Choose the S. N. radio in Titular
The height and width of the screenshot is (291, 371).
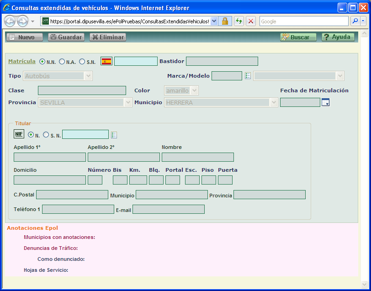point(46,135)
